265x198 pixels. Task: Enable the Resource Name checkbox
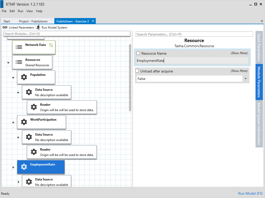[138, 53]
